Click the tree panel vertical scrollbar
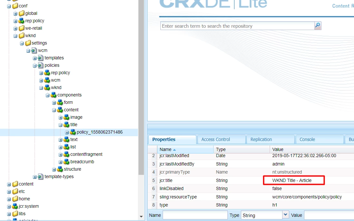The width and height of the screenshot is (354, 221). [x=141, y=87]
